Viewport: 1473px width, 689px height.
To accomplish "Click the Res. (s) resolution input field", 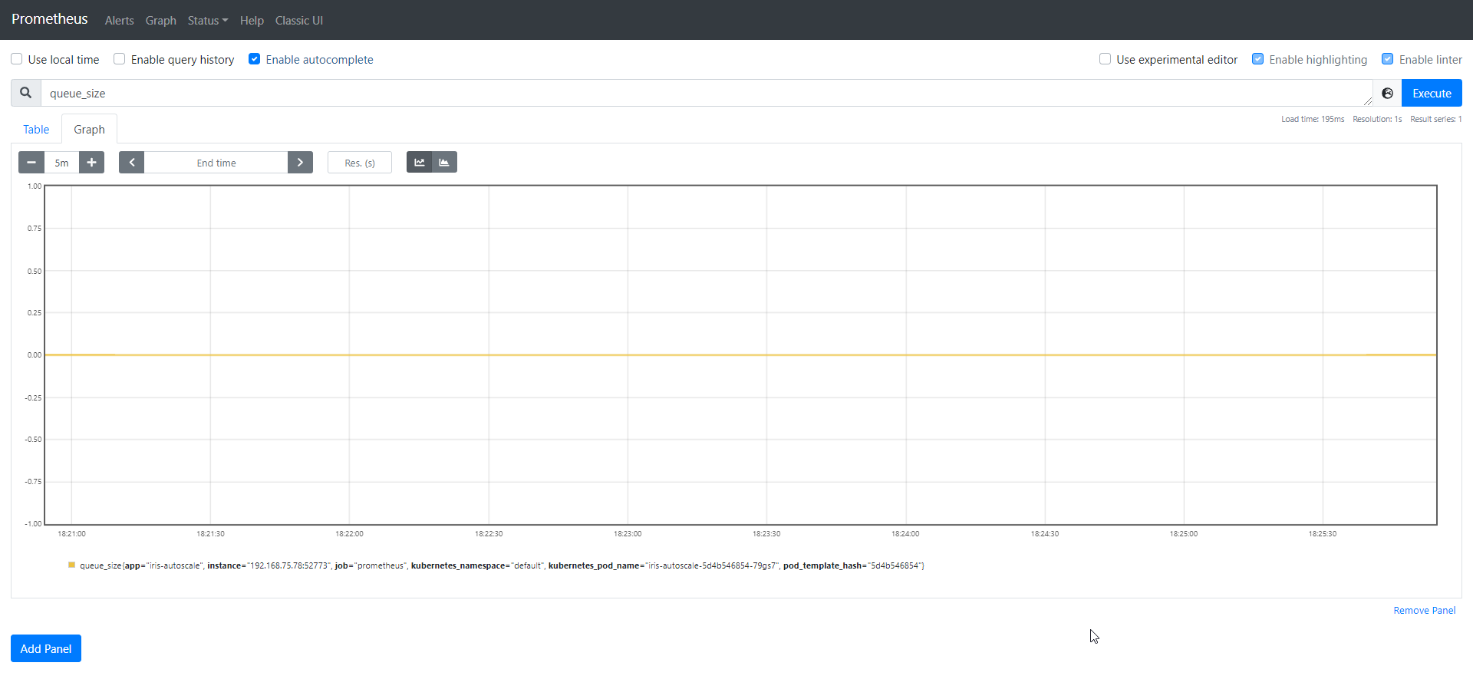I will [360, 163].
